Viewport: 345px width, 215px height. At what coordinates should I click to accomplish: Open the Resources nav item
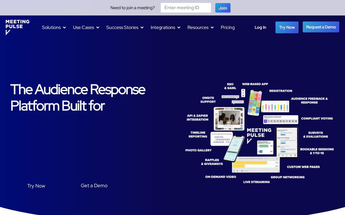(198, 28)
